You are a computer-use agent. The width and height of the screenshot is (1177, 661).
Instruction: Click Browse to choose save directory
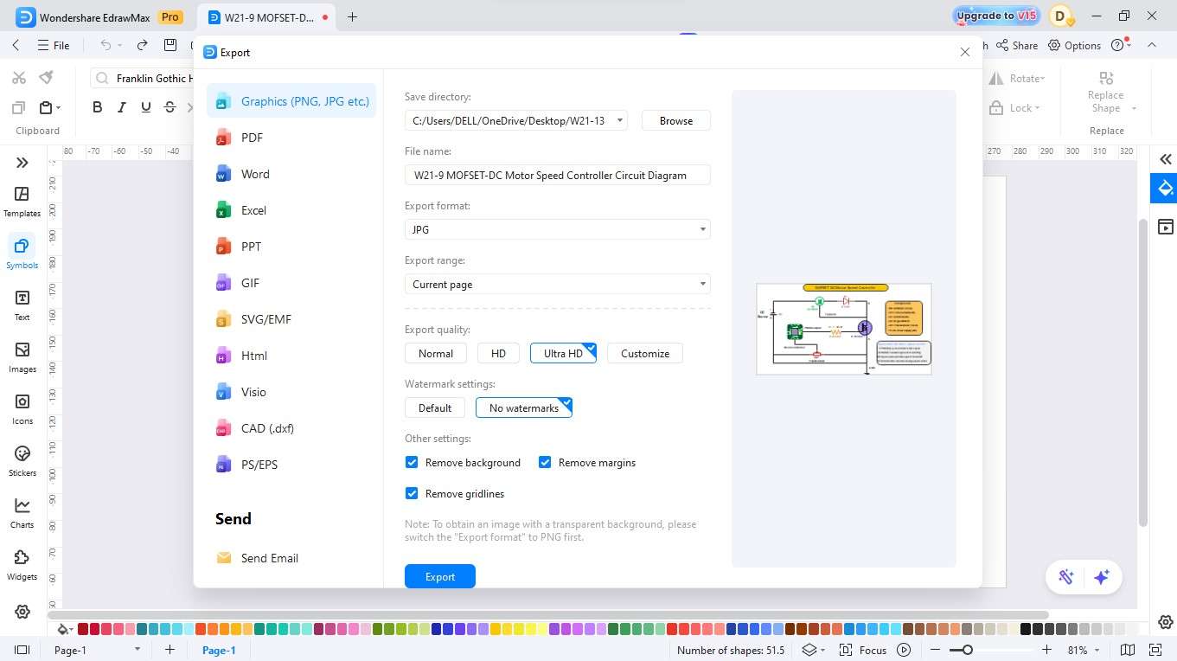pyautogui.click(x=675, y=120)
